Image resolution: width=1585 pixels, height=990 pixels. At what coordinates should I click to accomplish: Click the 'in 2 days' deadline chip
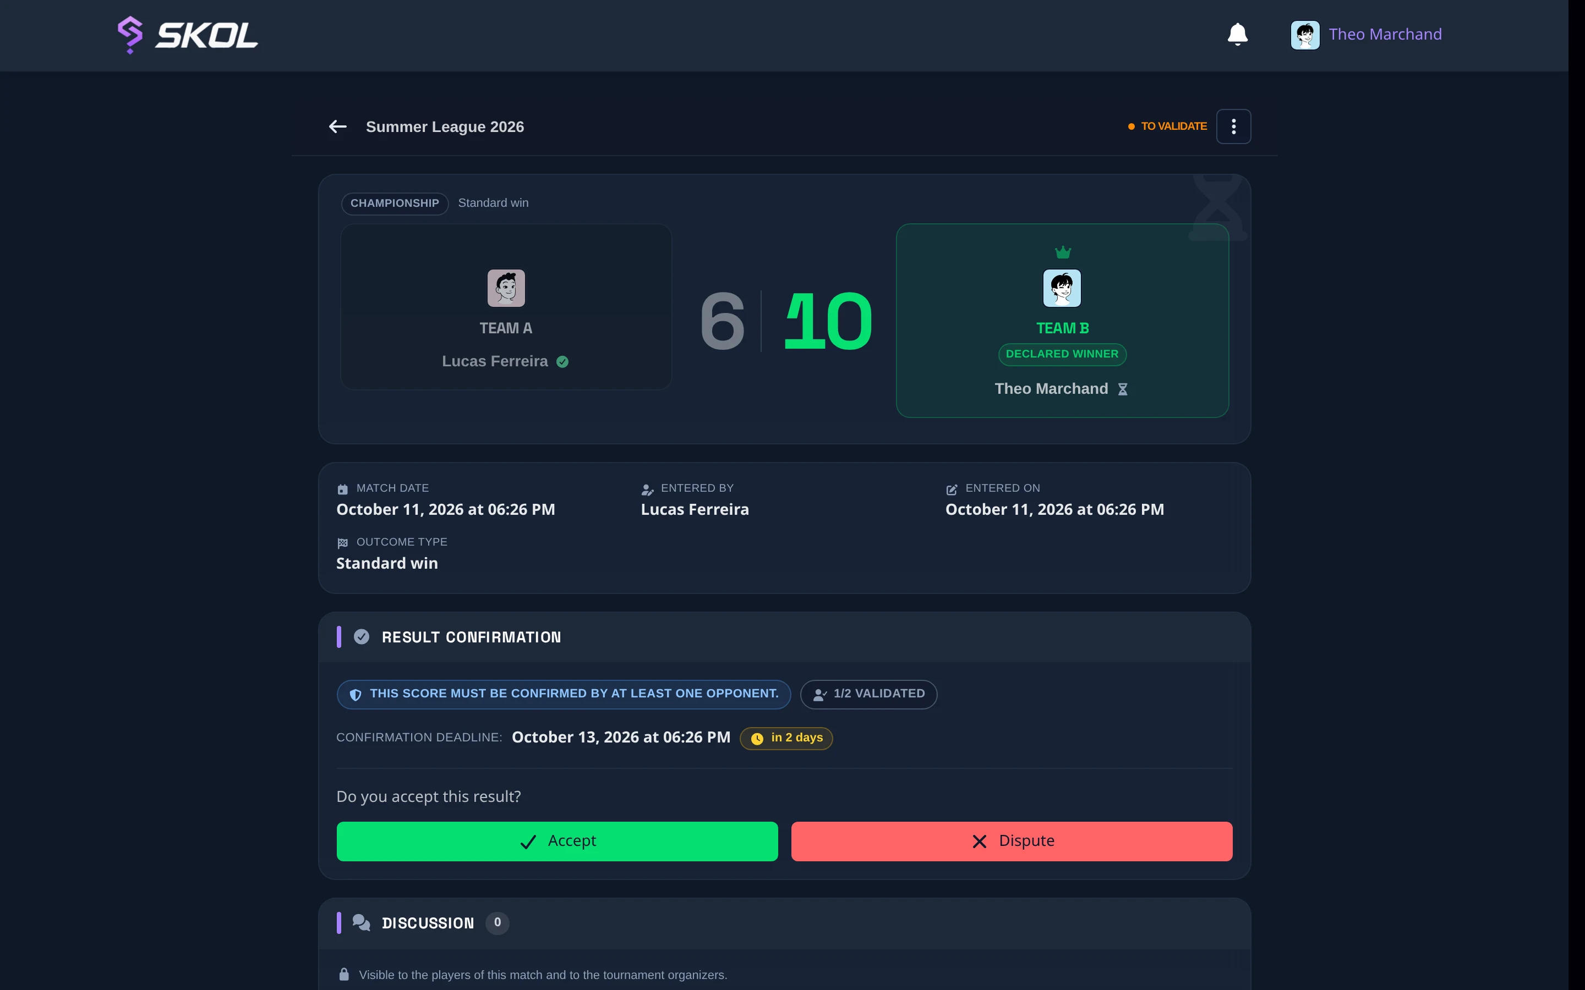(786, 738)
